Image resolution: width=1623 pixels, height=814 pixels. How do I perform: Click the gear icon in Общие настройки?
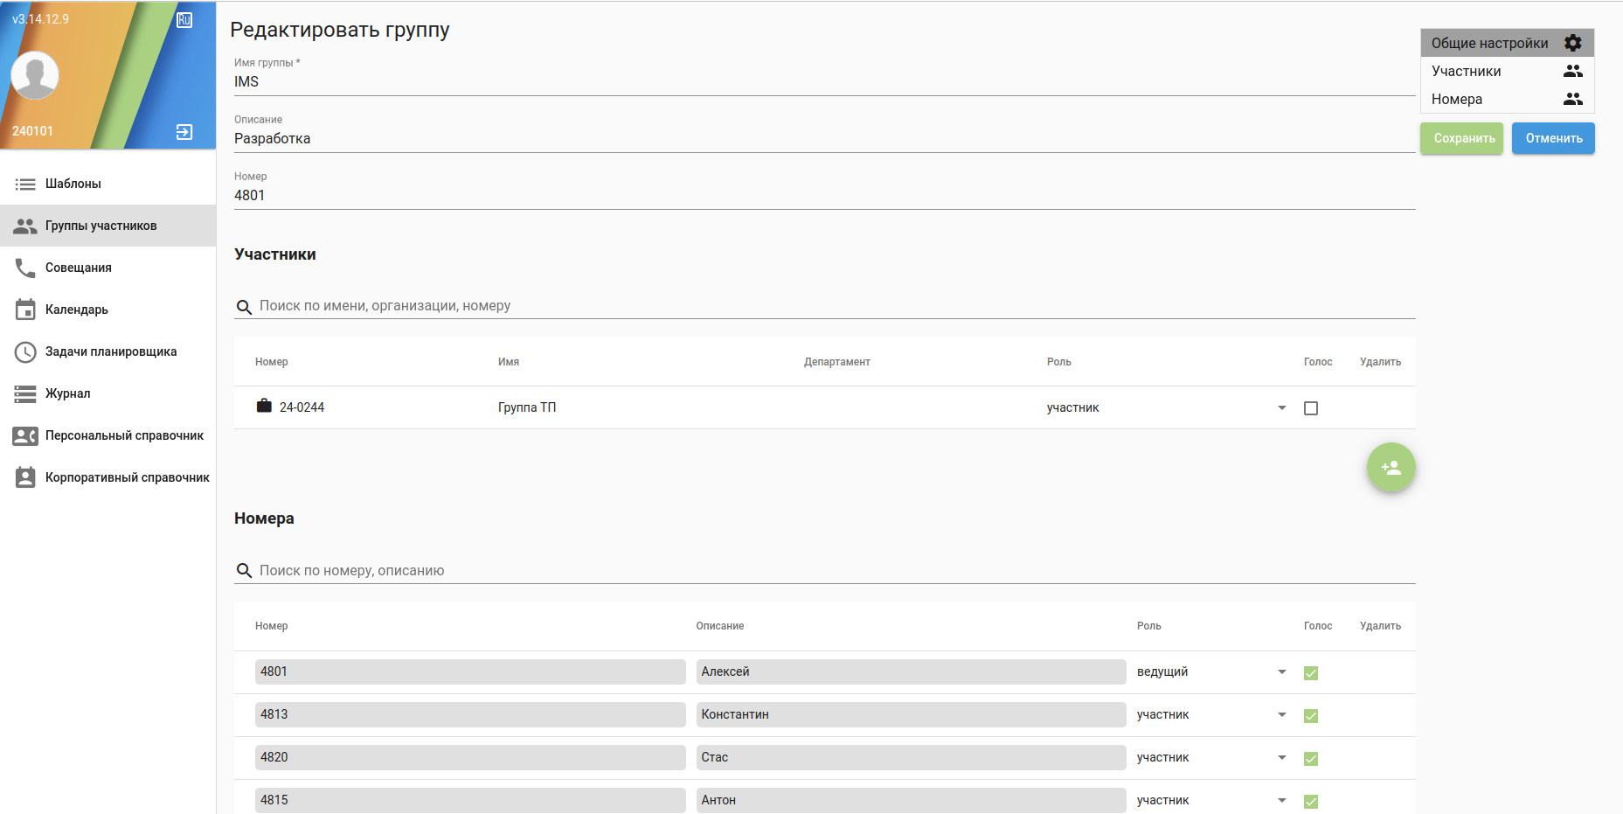(x=1573, y=43)
